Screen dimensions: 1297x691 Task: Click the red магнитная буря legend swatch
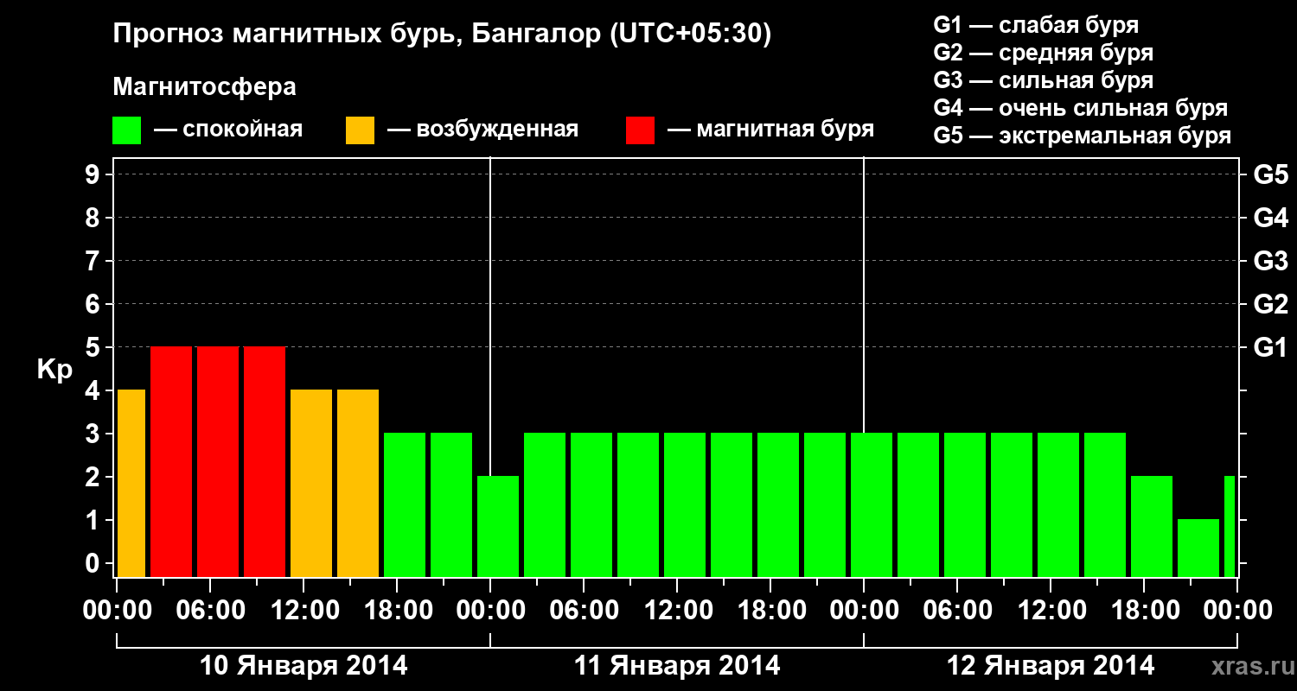(641, 130)
